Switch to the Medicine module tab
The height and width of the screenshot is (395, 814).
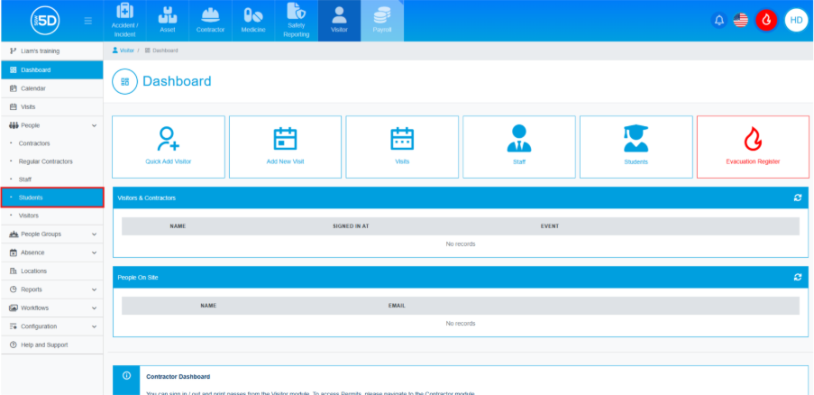point(253,21)
